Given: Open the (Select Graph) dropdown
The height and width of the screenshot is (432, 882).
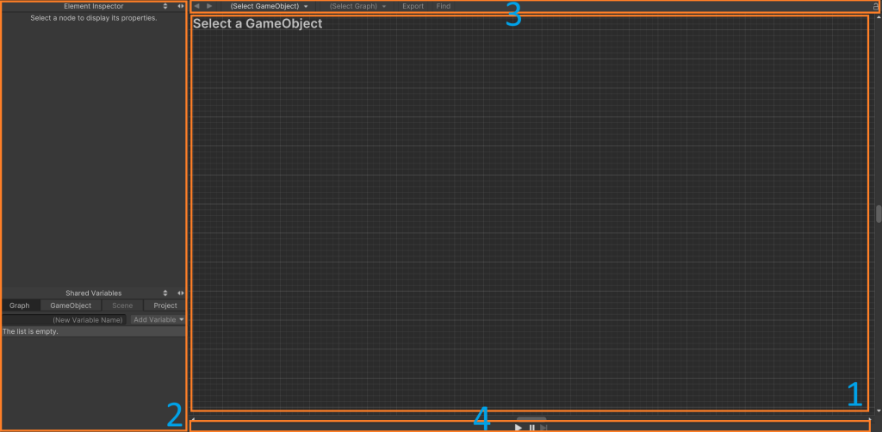Looking at the screenshot, I should coord(357,6).
